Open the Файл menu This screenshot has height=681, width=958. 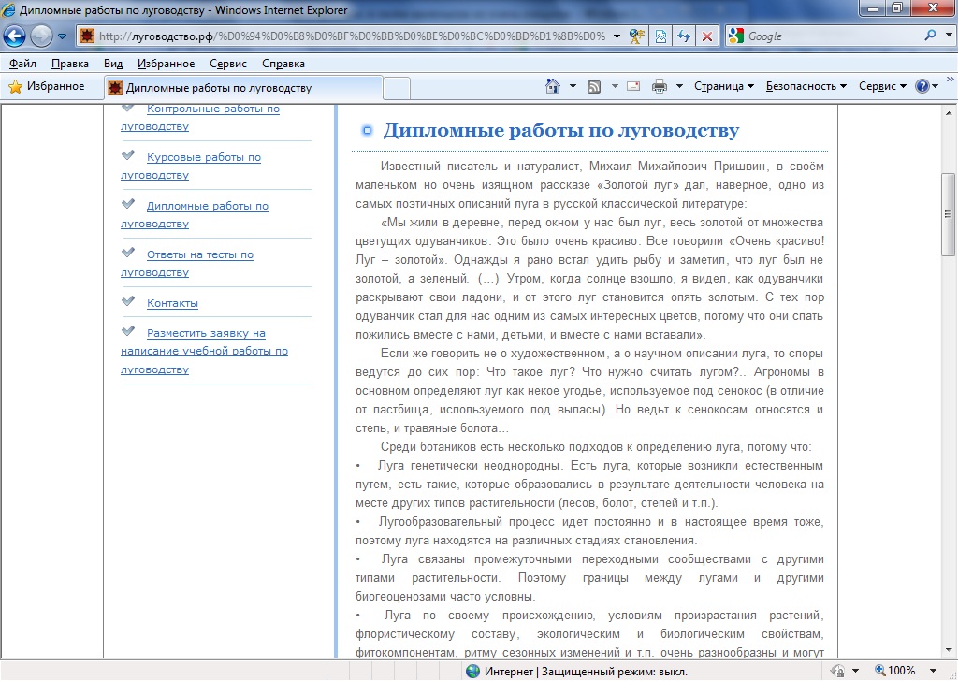[22, 64]
